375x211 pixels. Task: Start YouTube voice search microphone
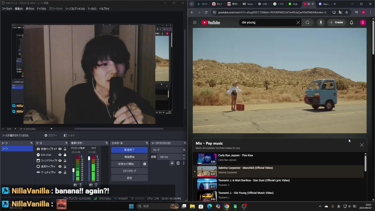321,23
